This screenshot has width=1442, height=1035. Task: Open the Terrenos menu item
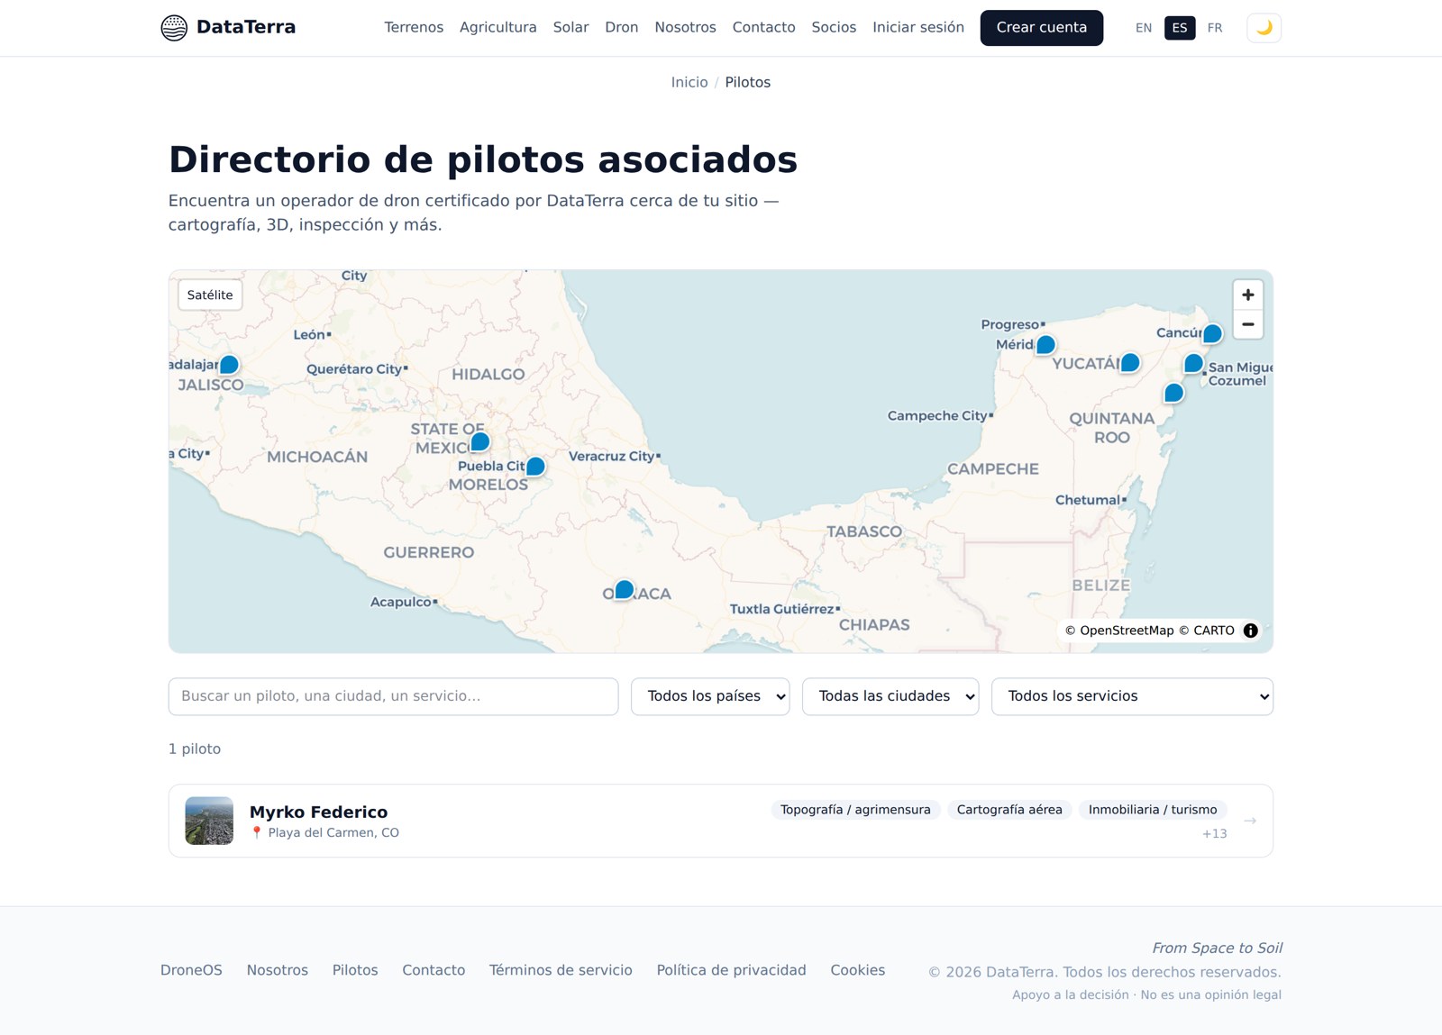point(414,27)
